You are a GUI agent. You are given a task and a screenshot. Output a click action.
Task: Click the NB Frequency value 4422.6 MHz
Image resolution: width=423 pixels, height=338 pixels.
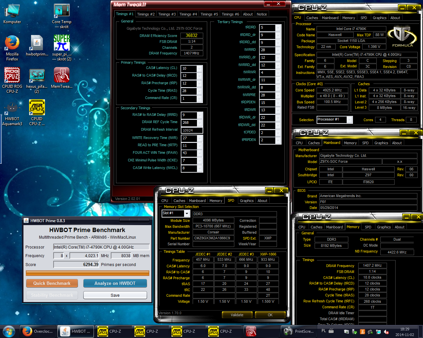(397, 252)
